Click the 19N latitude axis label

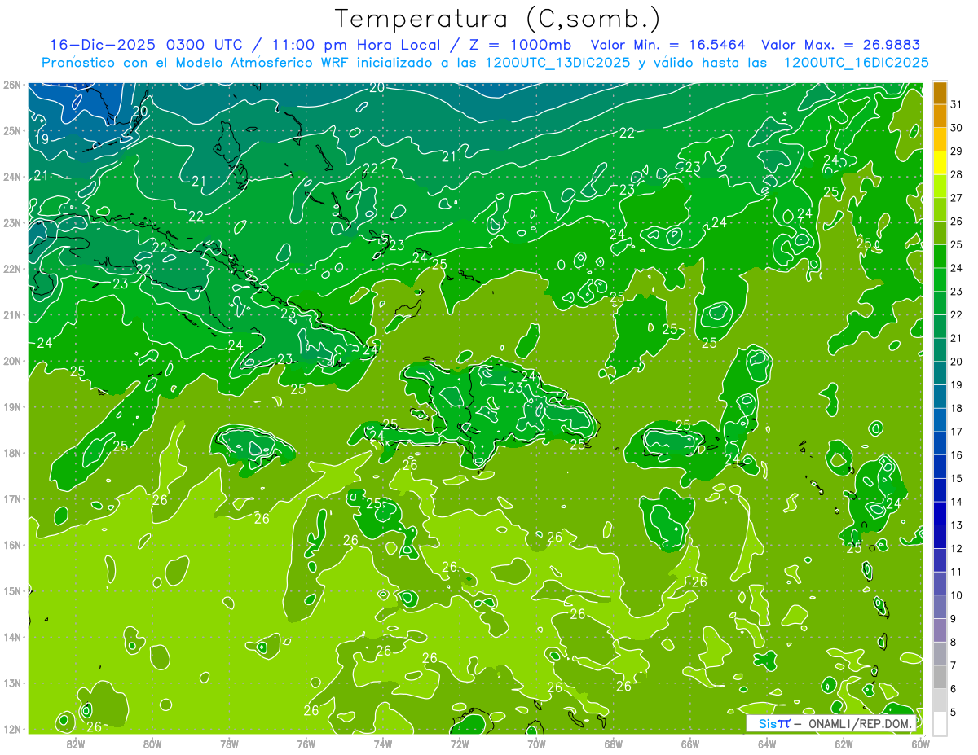click(x=12, y=406)
